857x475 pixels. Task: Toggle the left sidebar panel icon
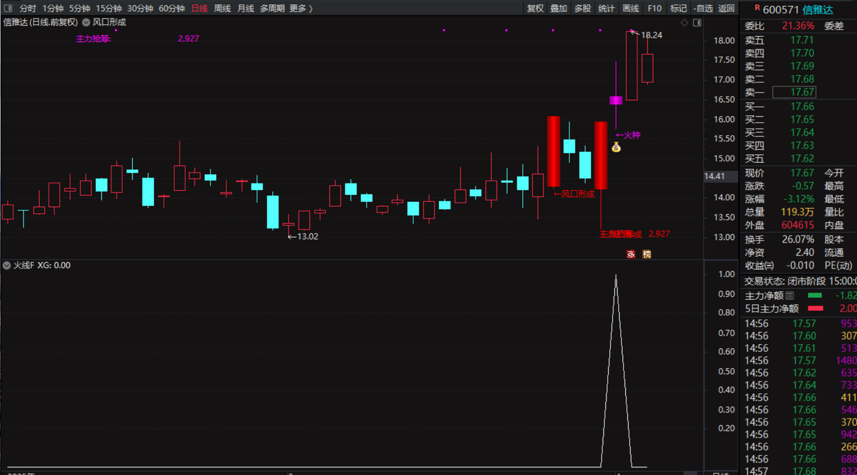tap(8, 8)
